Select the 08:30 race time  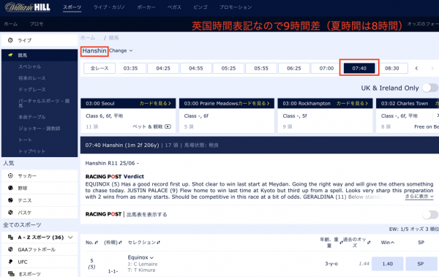click(x=392, y=68)
